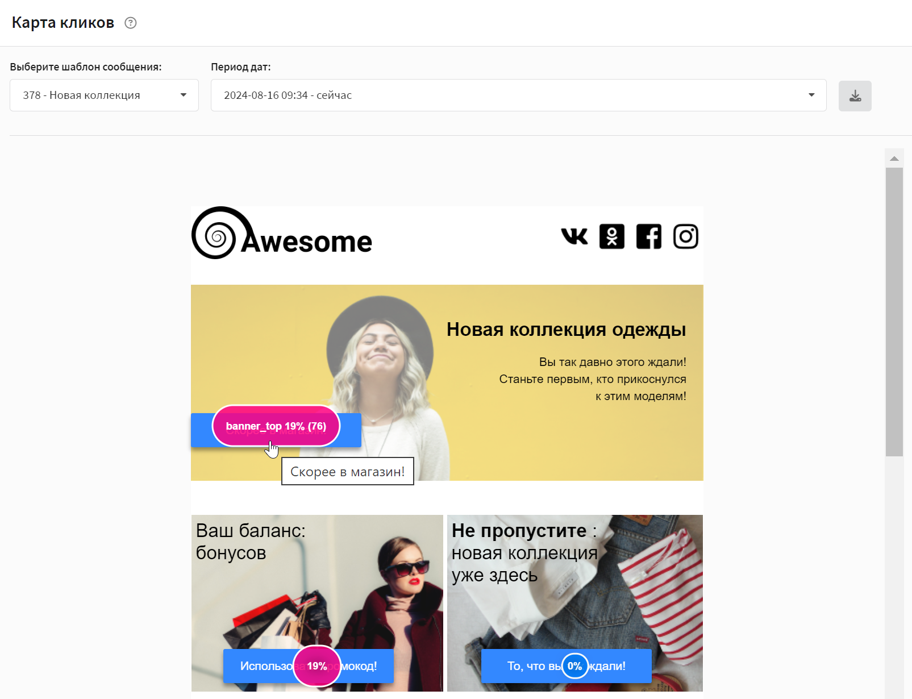Click the template dropdown caret arrow

pos(184,95)
